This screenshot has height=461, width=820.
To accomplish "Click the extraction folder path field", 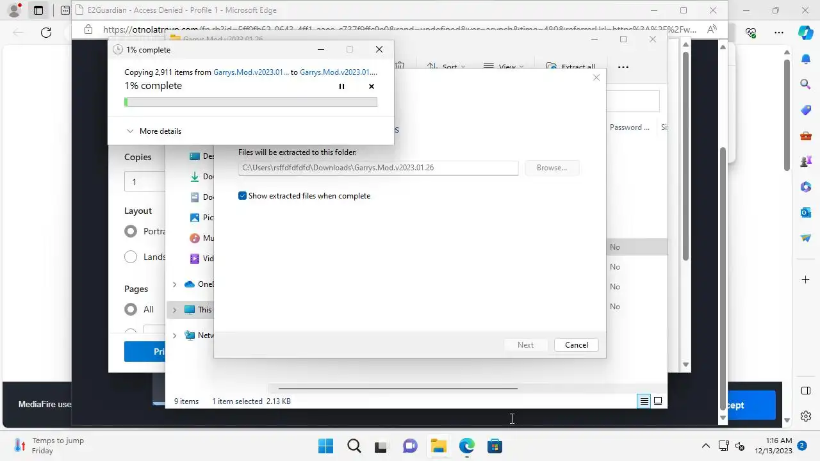I will point(378,168).
